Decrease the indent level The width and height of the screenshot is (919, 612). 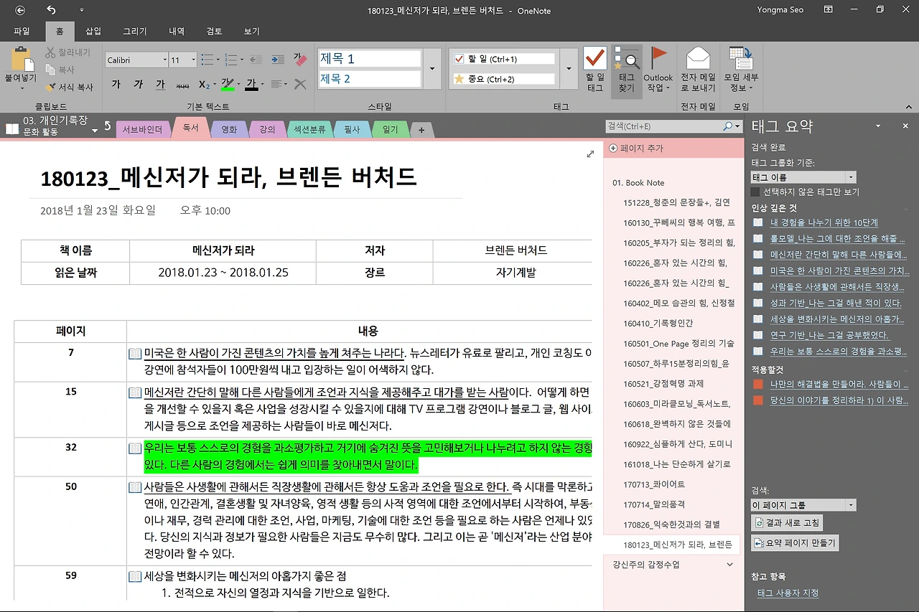pyautogui.click(x=255, y=60)
